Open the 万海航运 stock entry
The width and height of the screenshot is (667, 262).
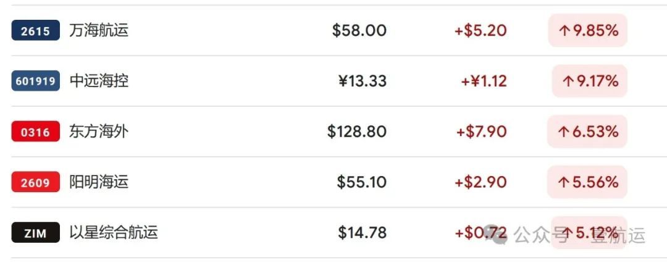pyautogui.click(x=99, y=31)
